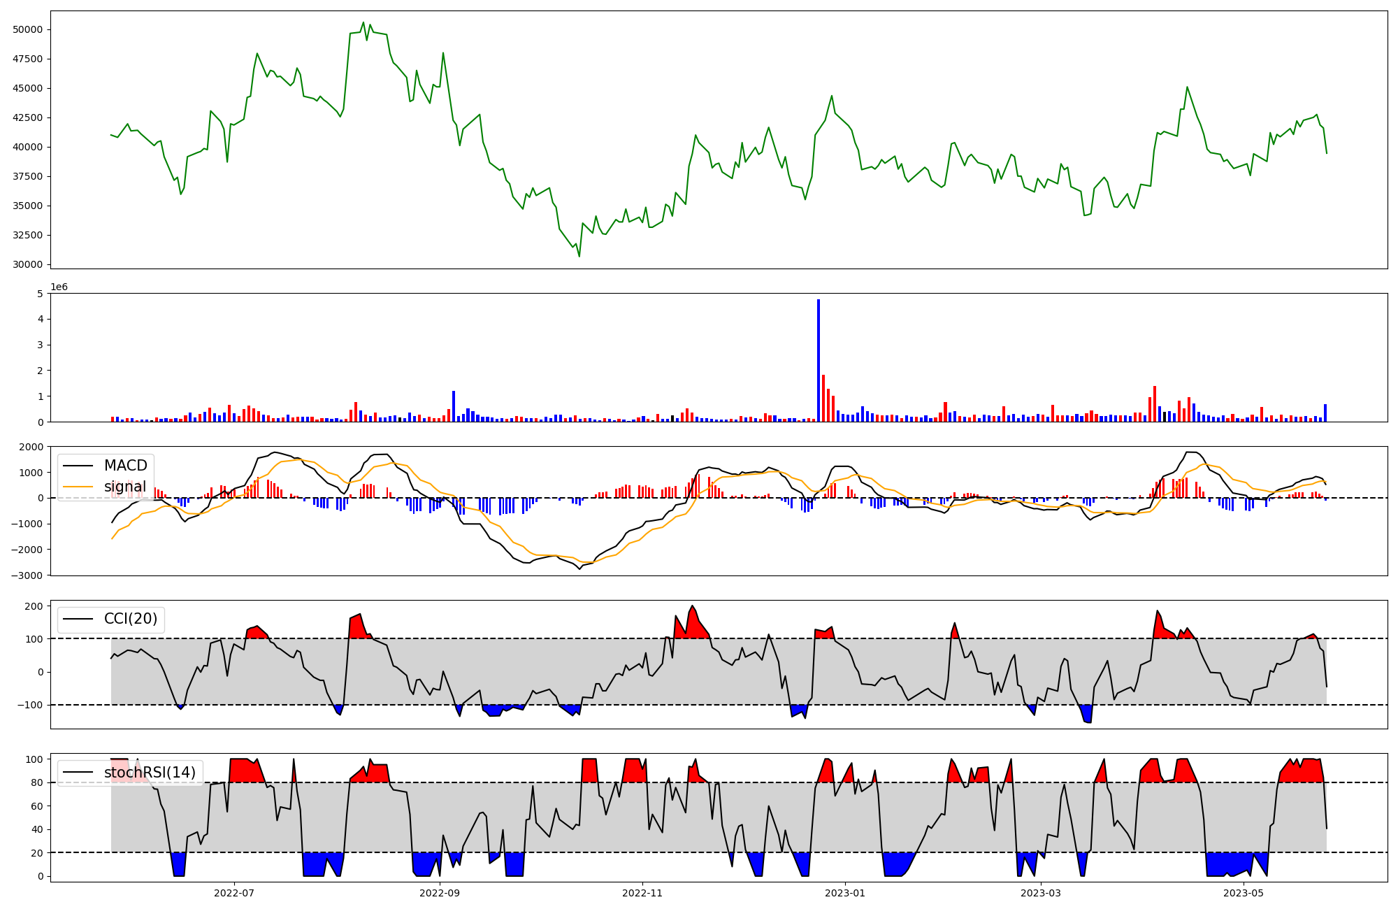The width and height of the screenshot is (1398, 909).
Task: Click the stochRSI(14) legend label
Action: 150,773
